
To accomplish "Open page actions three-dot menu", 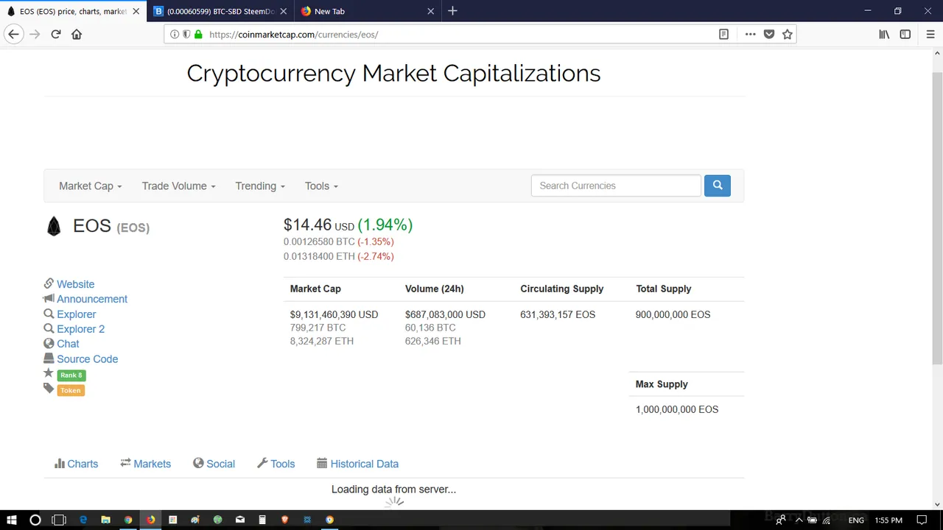I will [750, 35].
